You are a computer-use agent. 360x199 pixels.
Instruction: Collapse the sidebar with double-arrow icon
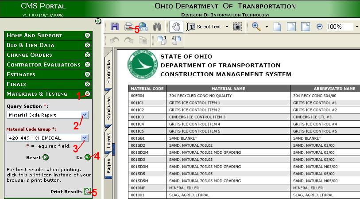[x=98, y=21]
